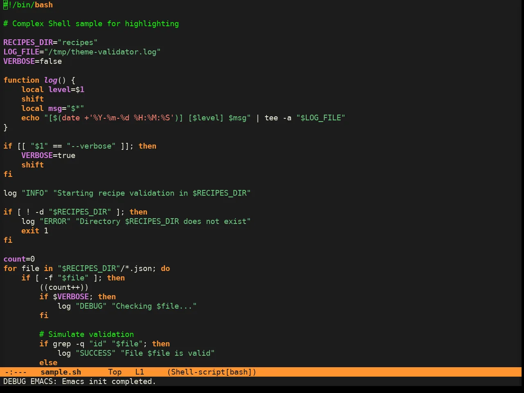Click 'if $VERBOSE; then' line
The image size is (524, 393).
coord(77,297)
